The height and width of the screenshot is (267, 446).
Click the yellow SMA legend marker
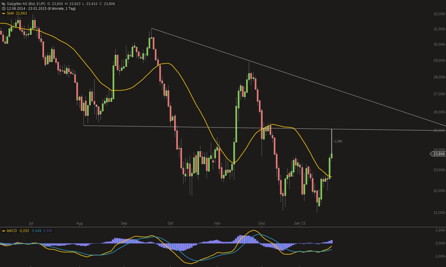(4, 13)
